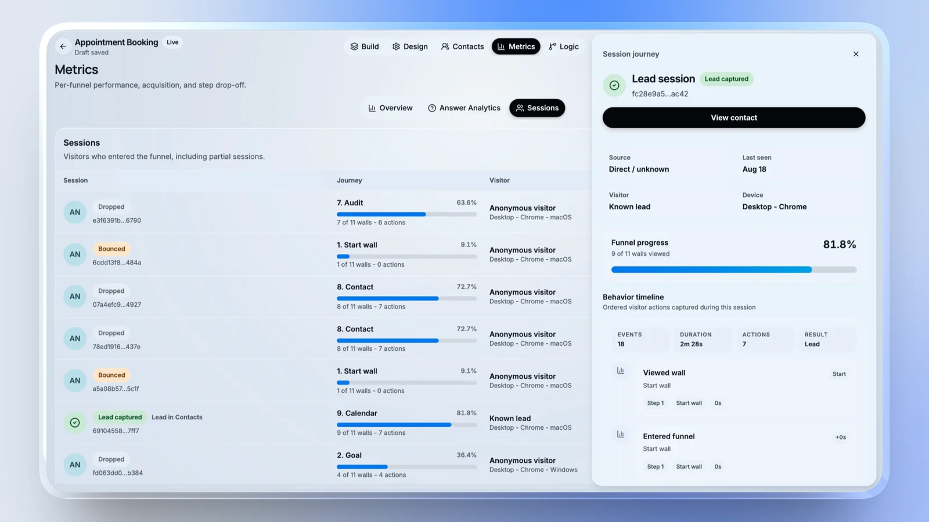Viewport: 929px width, 522px height.
Task: Click the 2. Goal journey progress bar
Action: [406, 467]
